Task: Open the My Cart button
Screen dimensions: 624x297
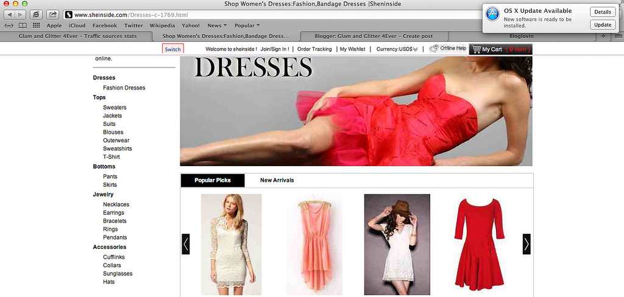Action: [501, 49]
